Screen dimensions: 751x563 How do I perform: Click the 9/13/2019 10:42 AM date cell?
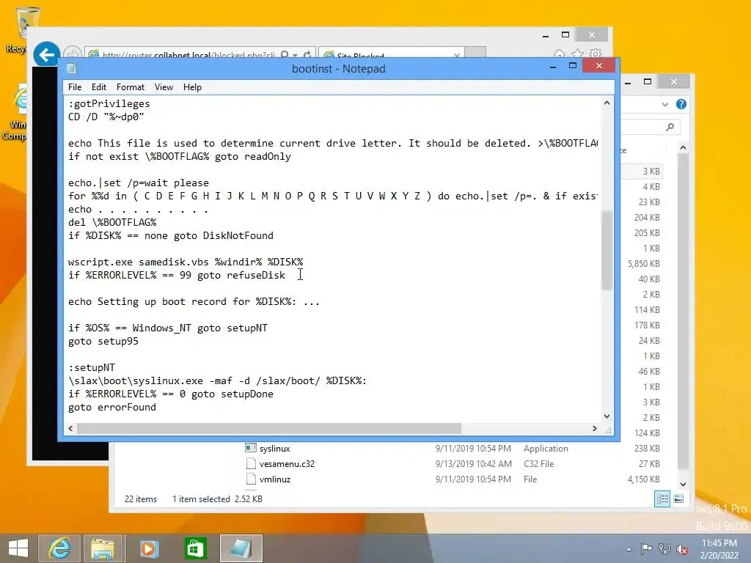click(473, 464)
